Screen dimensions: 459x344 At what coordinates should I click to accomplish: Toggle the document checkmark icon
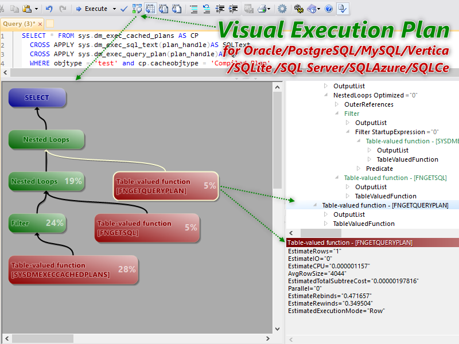pyautogui.click(x=342, y=9)
